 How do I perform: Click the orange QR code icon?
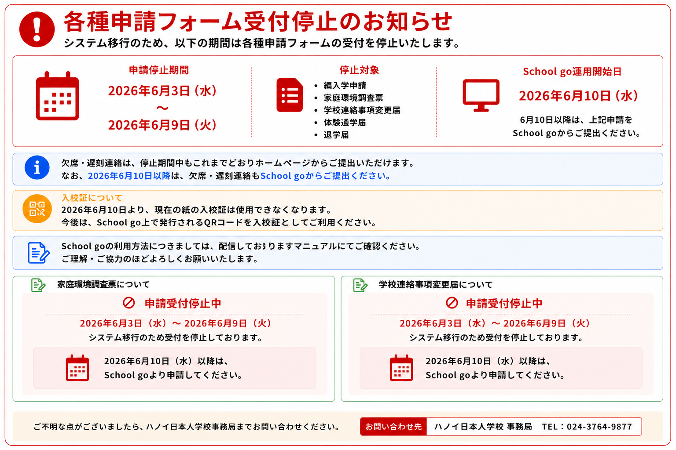(x=37, y=209)
